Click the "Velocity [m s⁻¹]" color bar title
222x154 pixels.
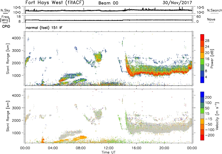pyautogui.click(x=217, y=116)
